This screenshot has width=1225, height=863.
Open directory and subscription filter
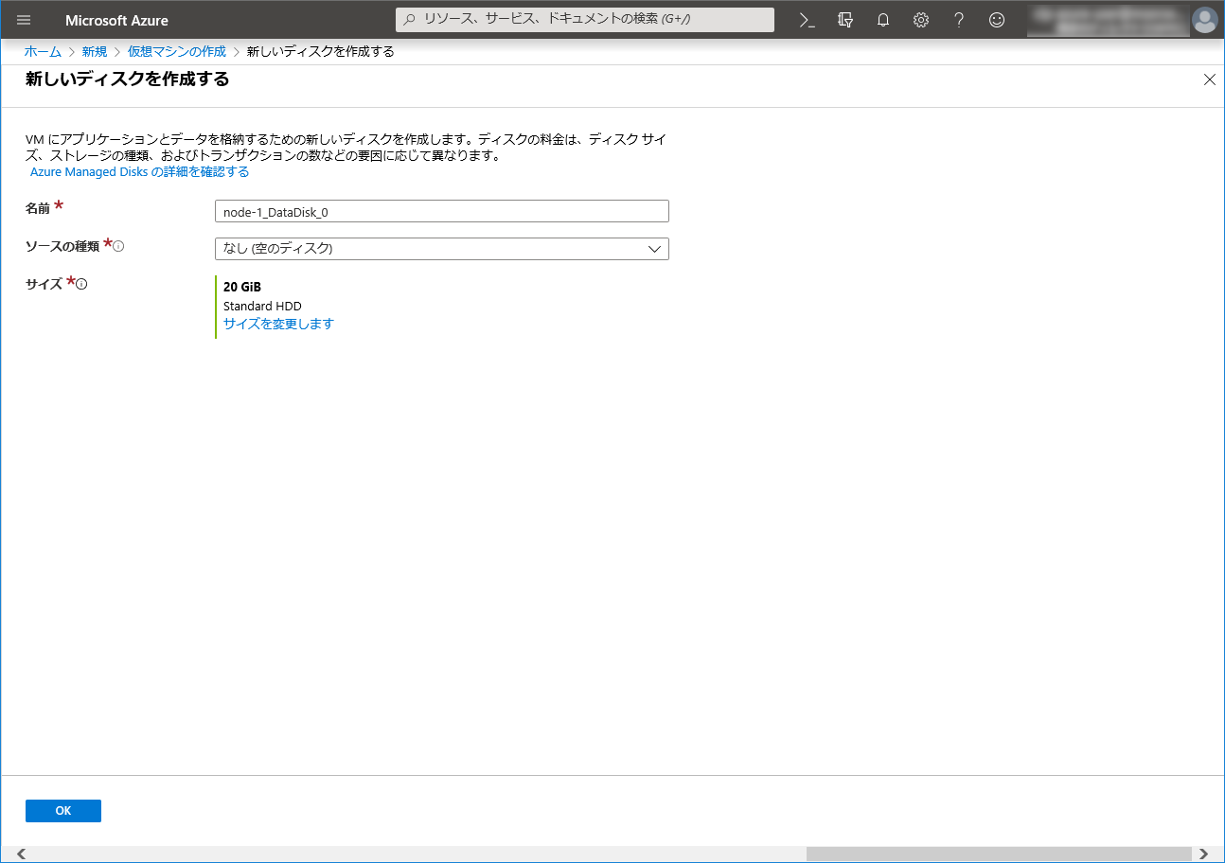pyautogui.click(x=845, y=20)
